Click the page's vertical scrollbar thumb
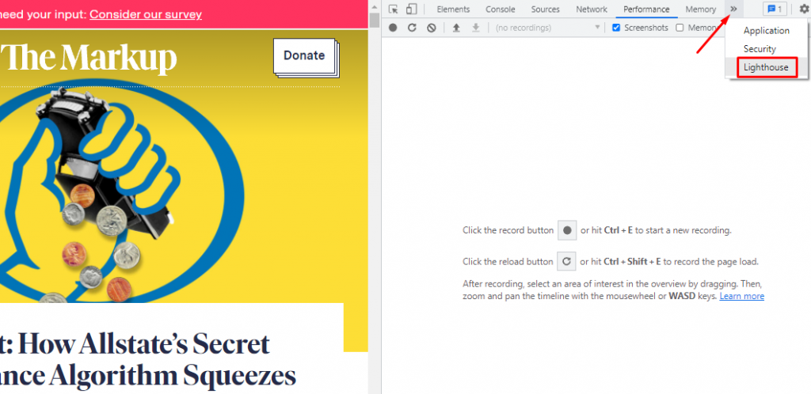 [x=375, y=20]
